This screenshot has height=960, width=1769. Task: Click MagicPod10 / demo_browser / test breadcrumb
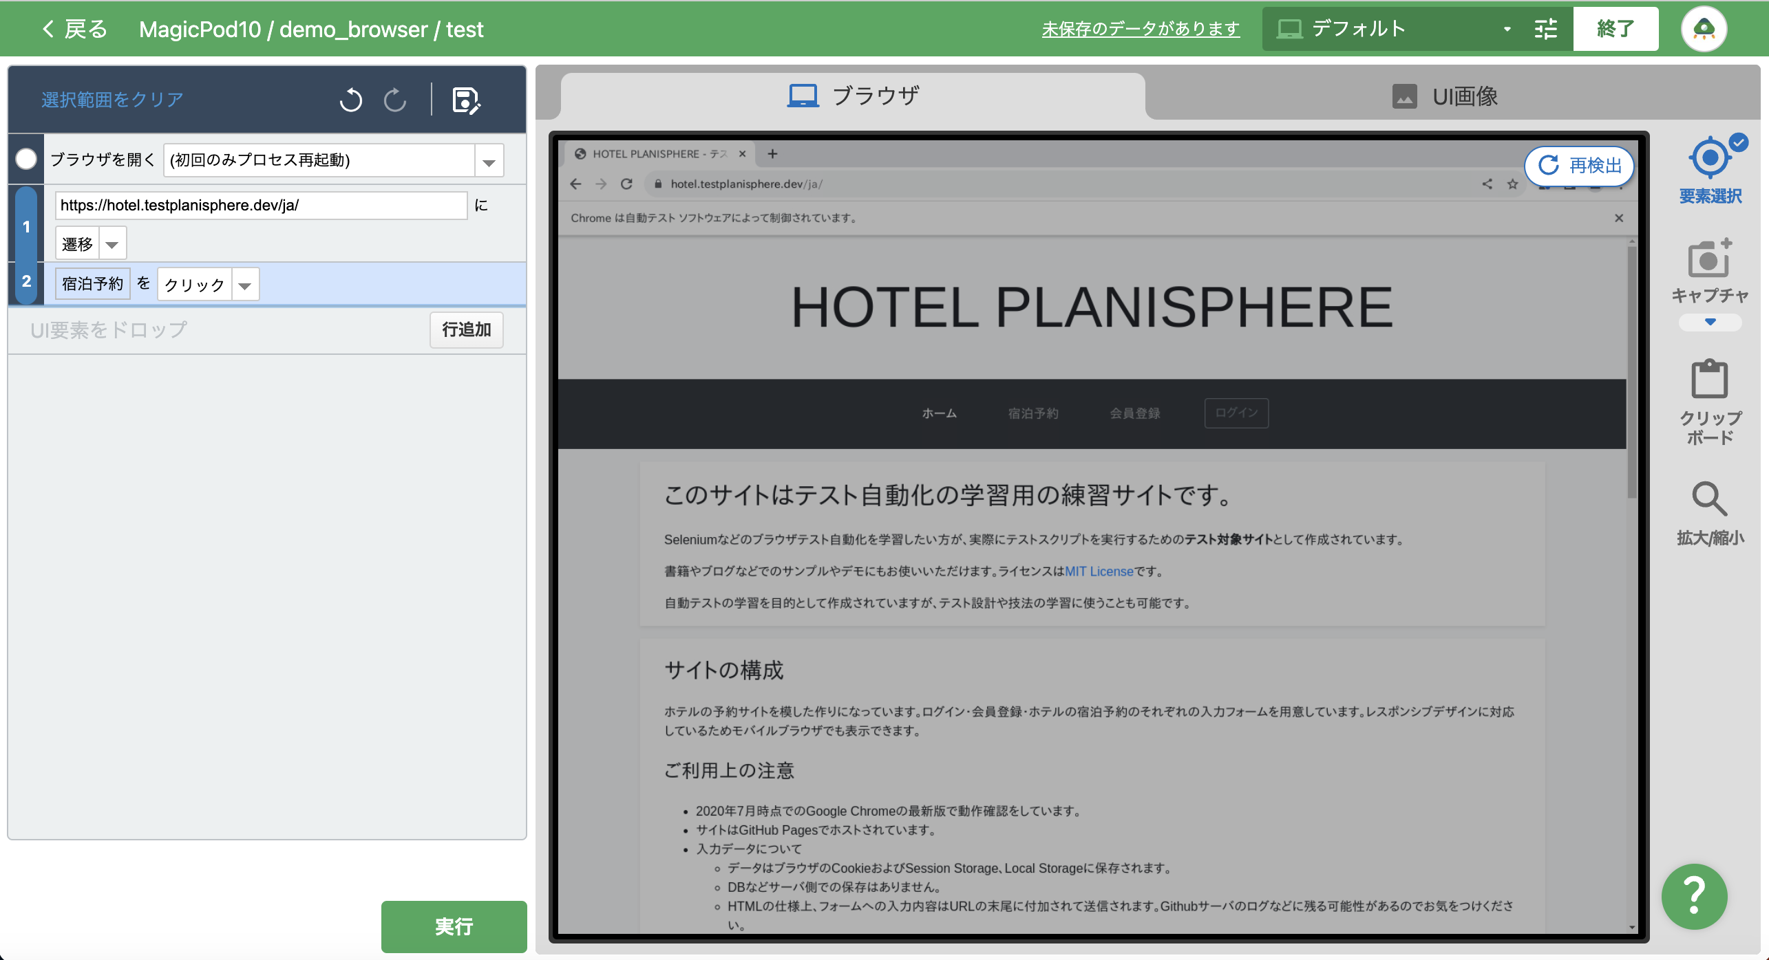pyautogui.click(x=311, y=30)
